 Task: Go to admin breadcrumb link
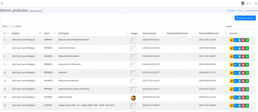pos(240,11)
